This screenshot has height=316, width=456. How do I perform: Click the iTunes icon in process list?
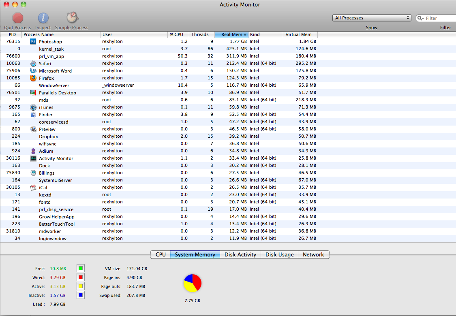(x=33, y=107)
